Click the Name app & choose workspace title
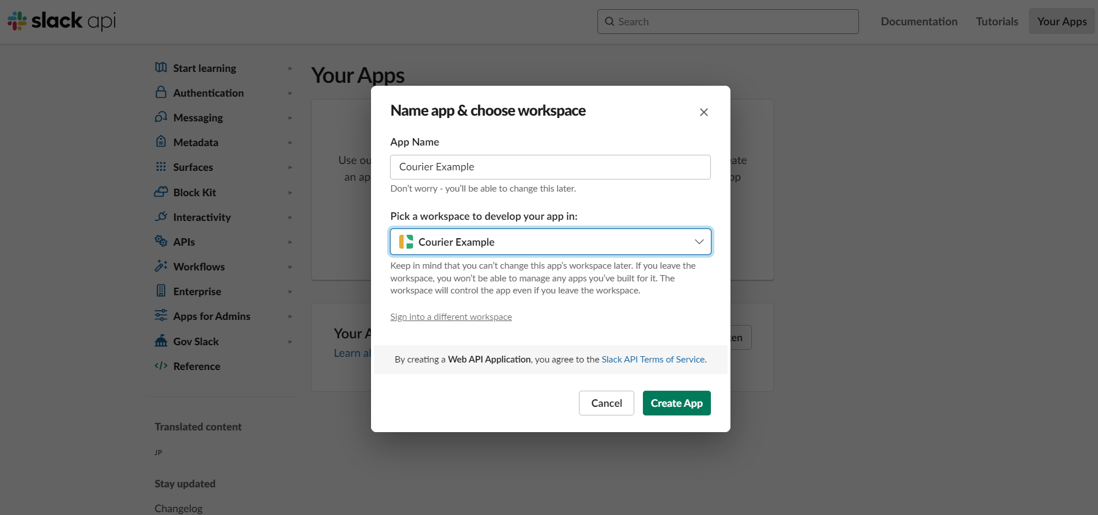Screen dimensions: 1098x515 [488, 110]
